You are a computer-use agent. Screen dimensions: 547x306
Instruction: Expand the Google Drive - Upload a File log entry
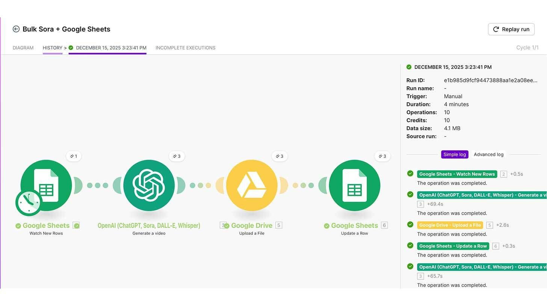coord(450,225)
